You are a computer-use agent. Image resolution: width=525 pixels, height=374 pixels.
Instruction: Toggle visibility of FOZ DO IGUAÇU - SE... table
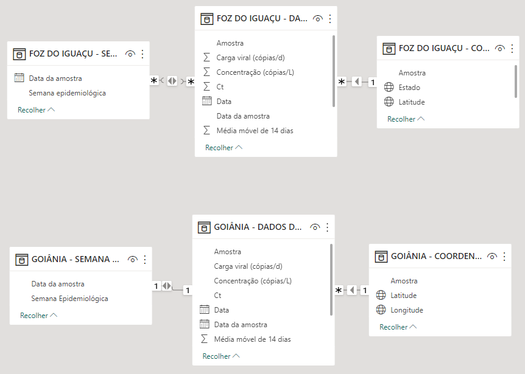click(x=130, y=54)
